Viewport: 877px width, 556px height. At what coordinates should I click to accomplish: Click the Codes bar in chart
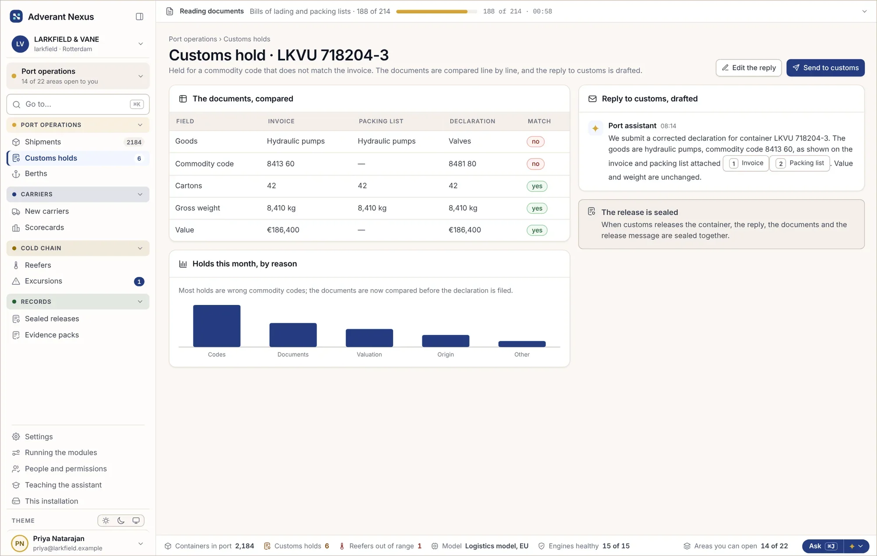click(x=217, y=326)
